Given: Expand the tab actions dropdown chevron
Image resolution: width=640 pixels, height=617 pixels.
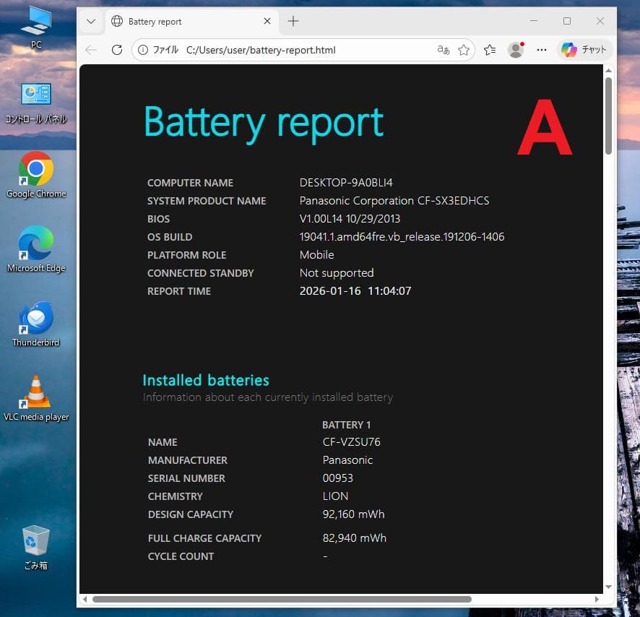Looking at the screenshot, I should point(91,22).
